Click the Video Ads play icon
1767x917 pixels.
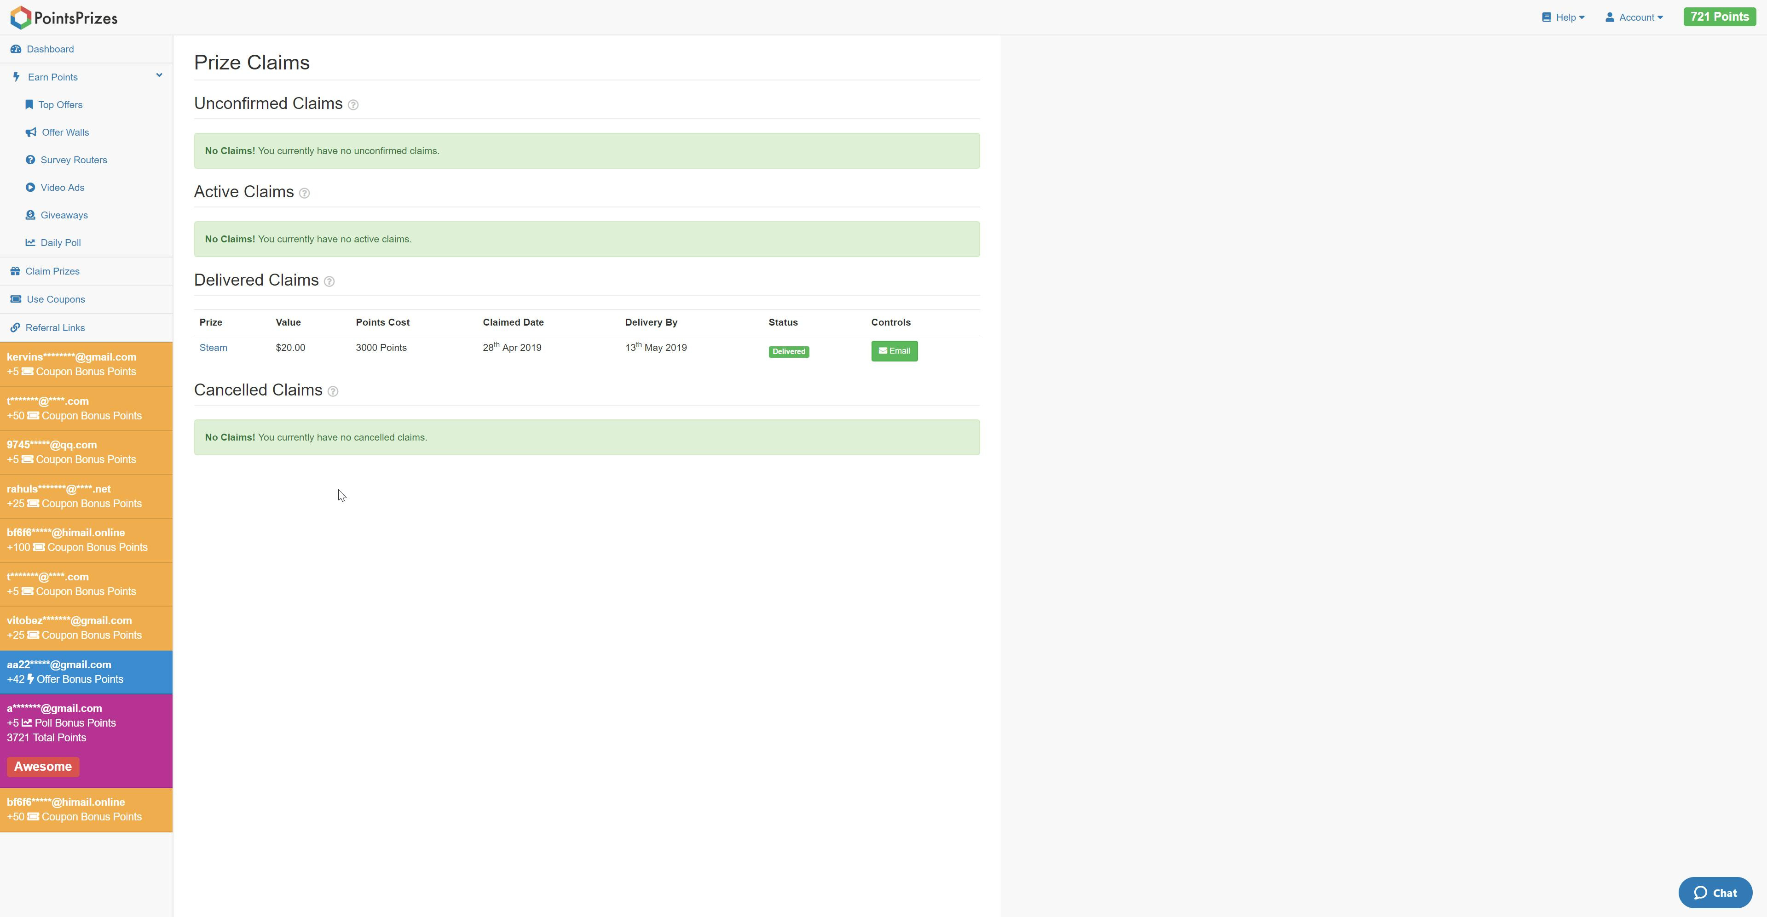pyautogui.click(x=30, y=187)
